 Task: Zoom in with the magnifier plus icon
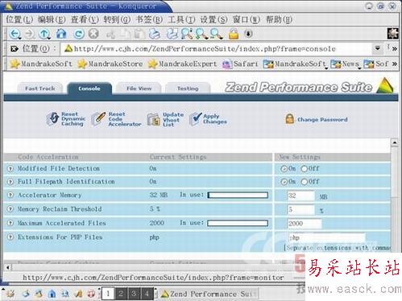click(x=201, y=34)
